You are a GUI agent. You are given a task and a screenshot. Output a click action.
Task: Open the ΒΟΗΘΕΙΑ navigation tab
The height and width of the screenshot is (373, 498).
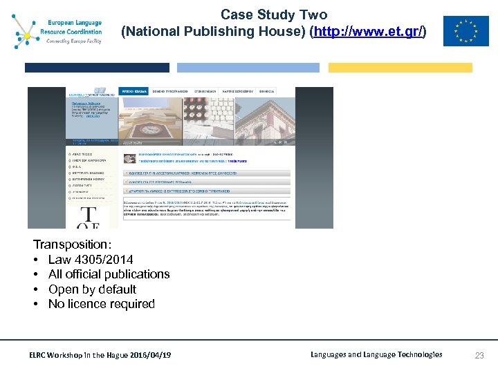point(266,91)
